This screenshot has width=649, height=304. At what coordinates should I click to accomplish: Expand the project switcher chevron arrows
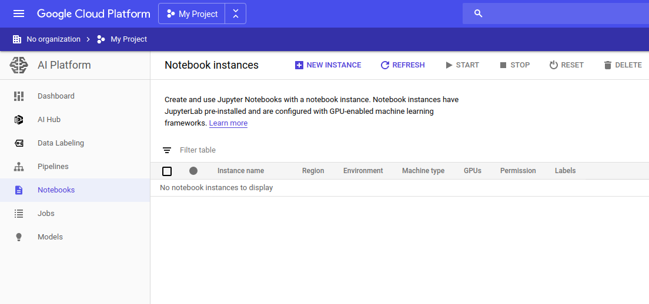(236, 13)
